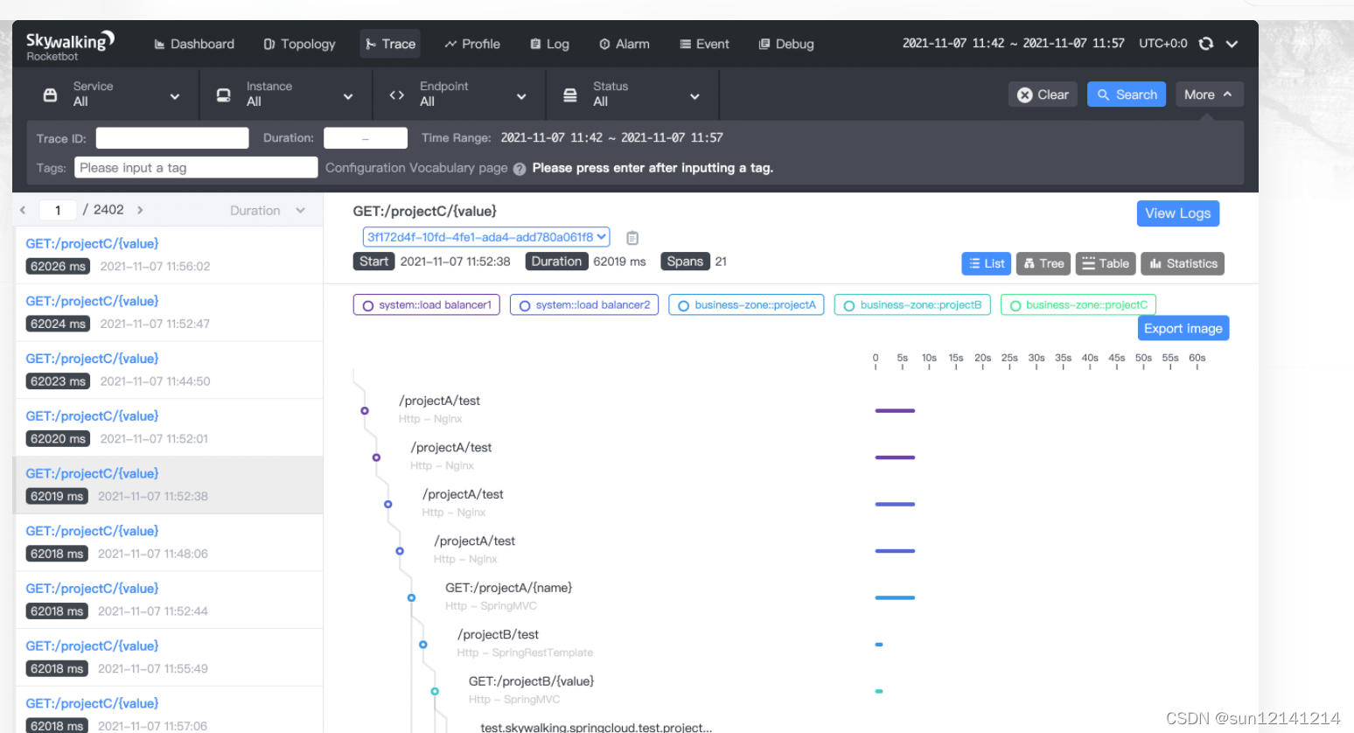Toggle the system::load balancer1 legend
Image resolution: width=1354 pixels, height=733 pixels.
(427, 304)
